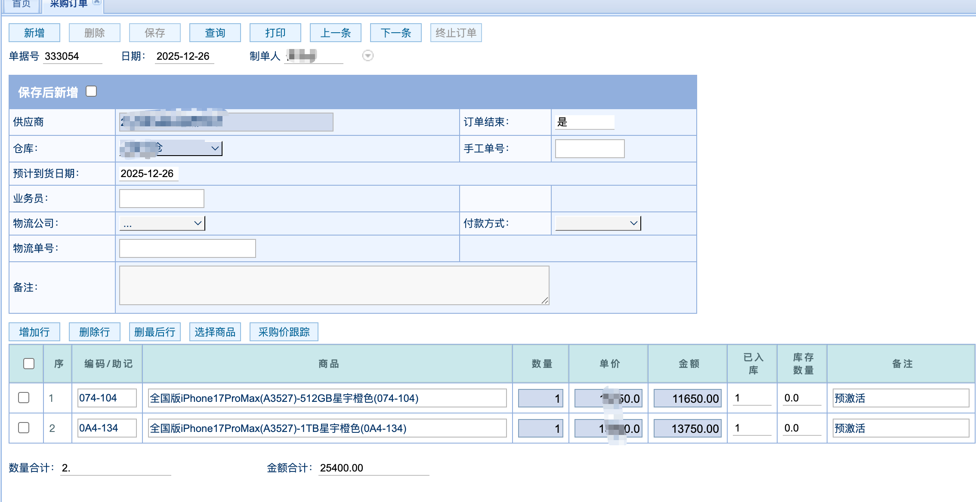Go to previous record with 上一条
This screenshot has width=976, height=502.
[335, 33]
